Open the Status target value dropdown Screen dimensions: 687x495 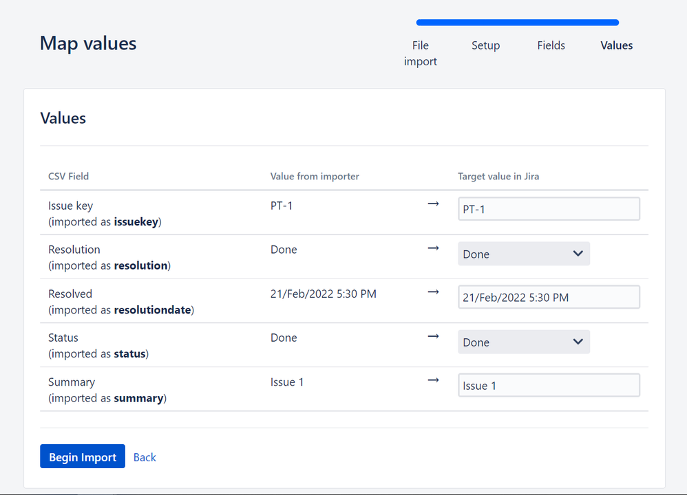[524, 342]
